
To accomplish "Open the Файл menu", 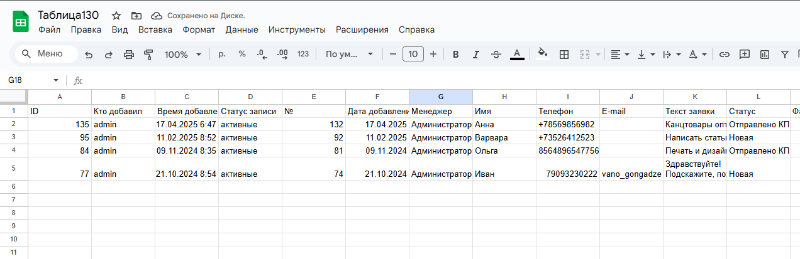I will click(x=49, y=29).
